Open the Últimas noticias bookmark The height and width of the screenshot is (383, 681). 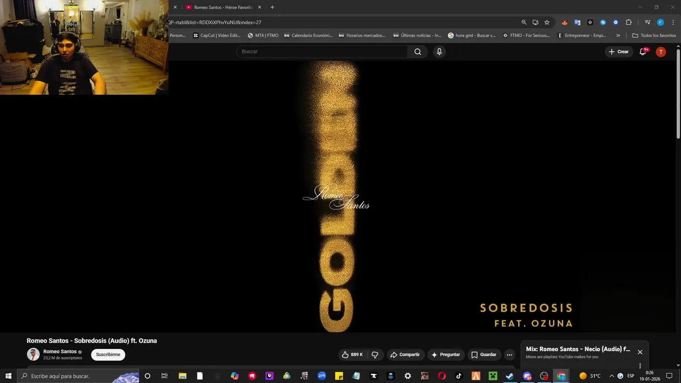click(x=417, y=36)
